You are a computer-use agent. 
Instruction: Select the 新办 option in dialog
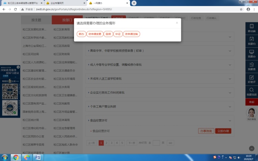click(81, 34)
